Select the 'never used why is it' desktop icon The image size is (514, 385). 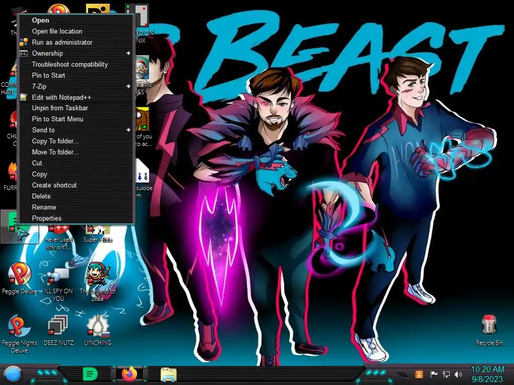pos(58,238)
